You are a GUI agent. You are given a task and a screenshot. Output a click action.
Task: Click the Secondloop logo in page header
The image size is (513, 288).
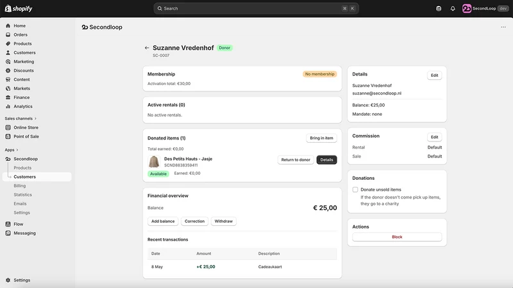(85, 27)
